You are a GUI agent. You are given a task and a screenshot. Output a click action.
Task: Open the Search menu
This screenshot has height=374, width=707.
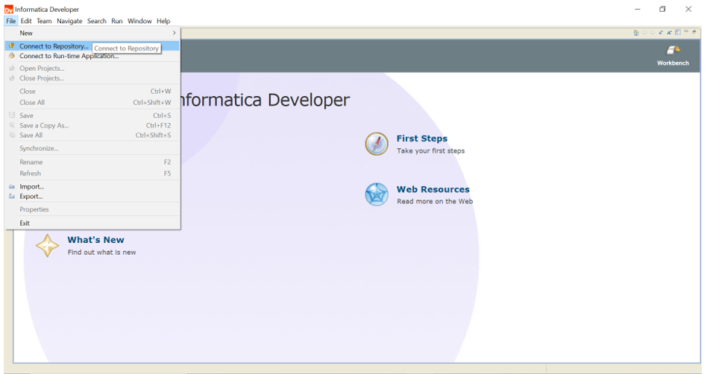[x=96, y=21]
